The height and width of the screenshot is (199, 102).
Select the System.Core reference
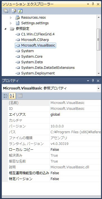click(x=32, y=57)
